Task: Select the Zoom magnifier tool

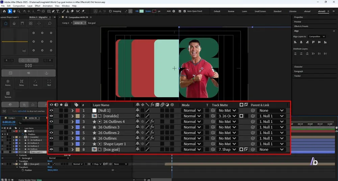Action: [x=19, y=11]
